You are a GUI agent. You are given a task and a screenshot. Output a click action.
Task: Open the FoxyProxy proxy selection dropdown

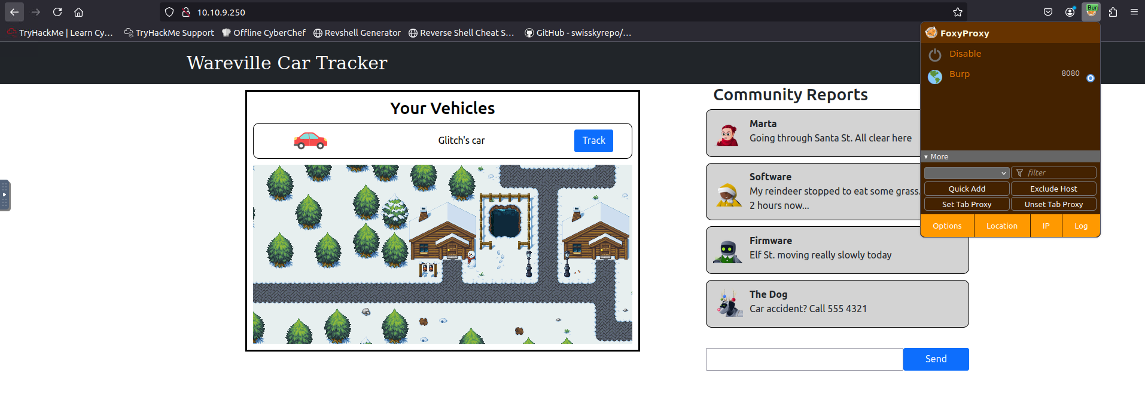966,173
